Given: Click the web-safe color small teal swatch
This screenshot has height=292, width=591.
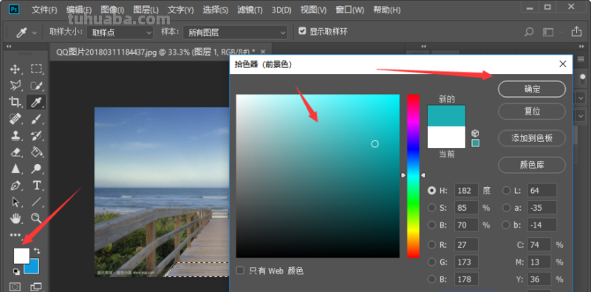Looking at the screenshot, I should [476, 143].
